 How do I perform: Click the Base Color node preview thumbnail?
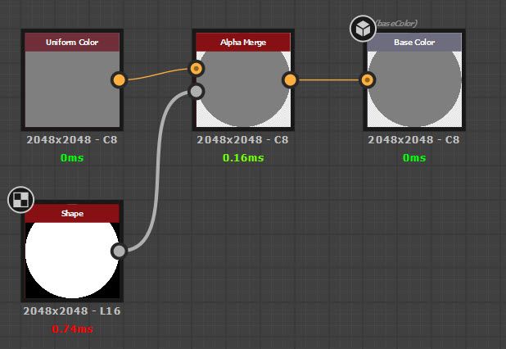point(414,89)
